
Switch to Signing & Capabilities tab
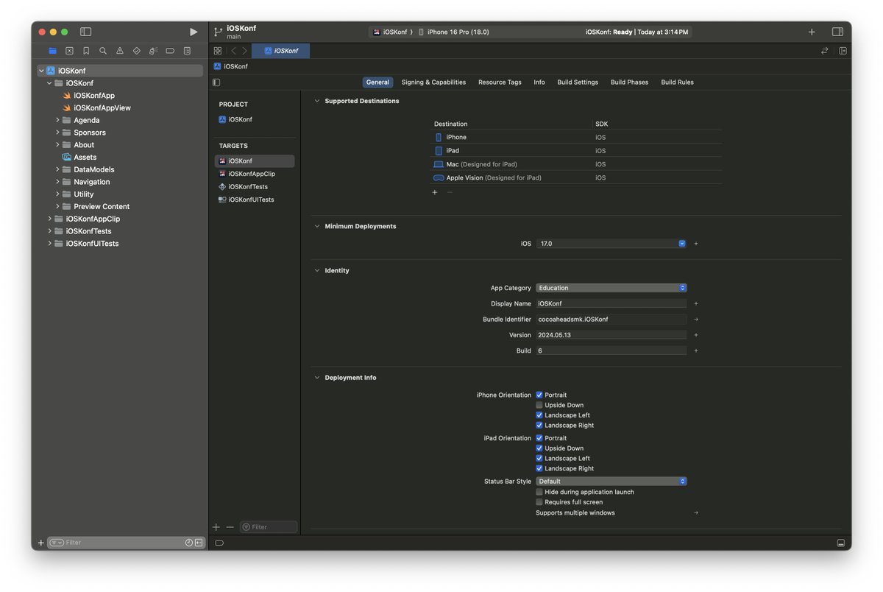pos(433,82)
